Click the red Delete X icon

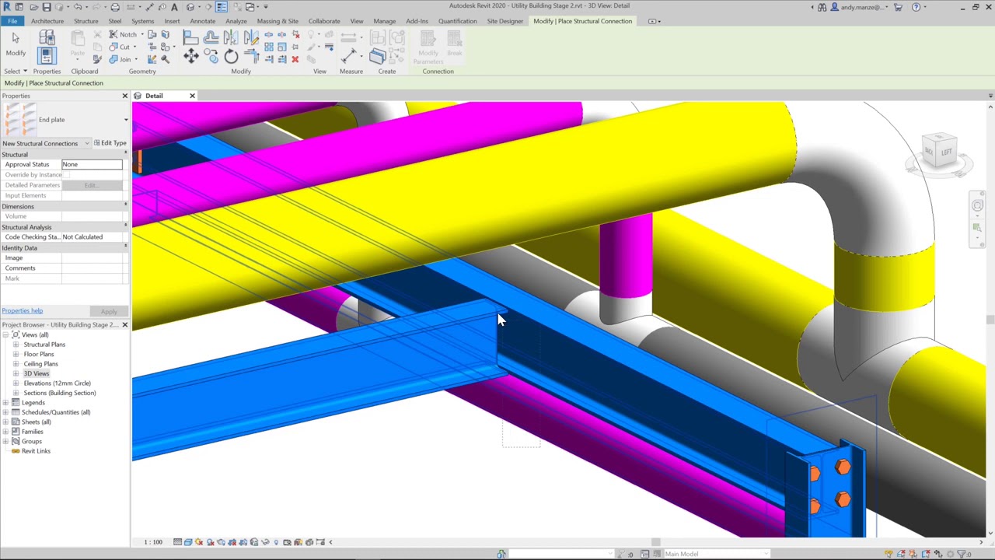coord(295,59)
